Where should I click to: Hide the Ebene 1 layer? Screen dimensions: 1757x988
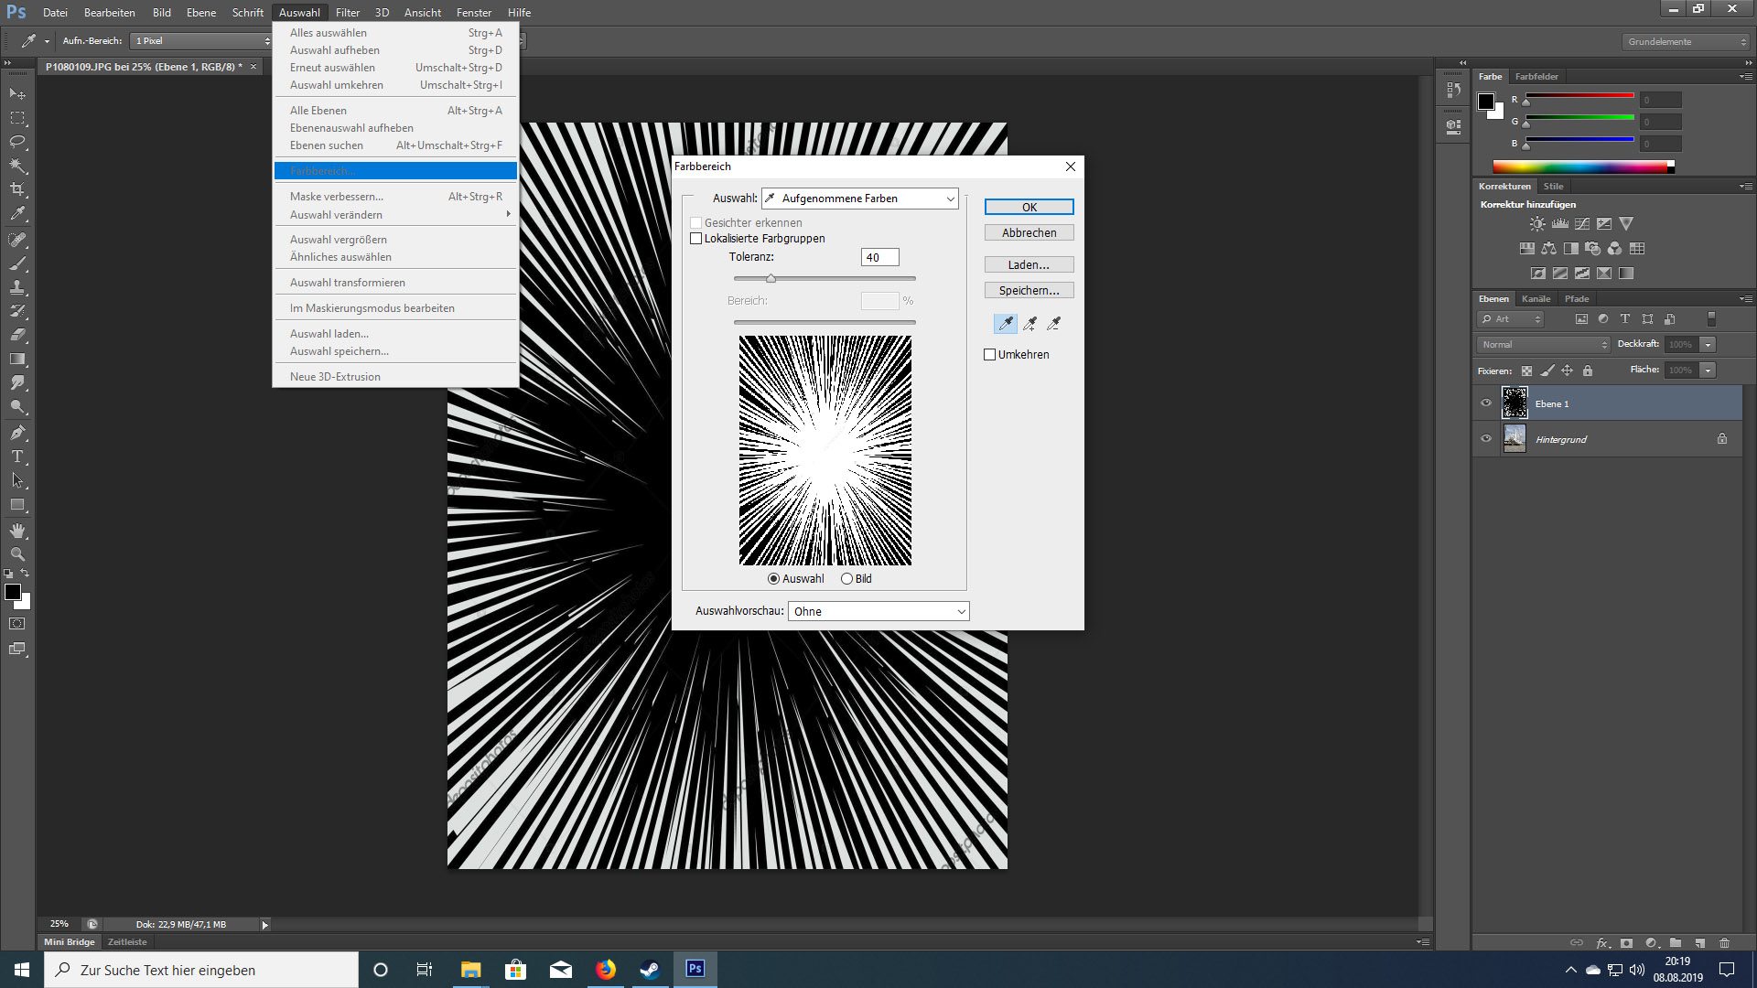[x=1486, y=403]
